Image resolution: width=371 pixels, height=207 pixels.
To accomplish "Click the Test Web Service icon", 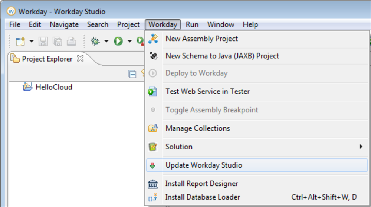I will tap(152, 92).
